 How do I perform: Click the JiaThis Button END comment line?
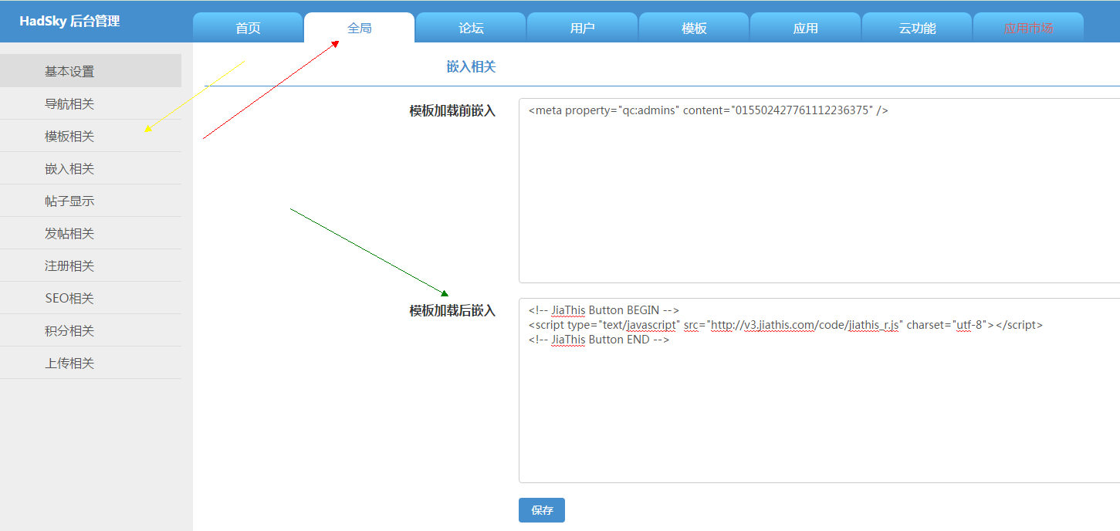click(599, 340)
